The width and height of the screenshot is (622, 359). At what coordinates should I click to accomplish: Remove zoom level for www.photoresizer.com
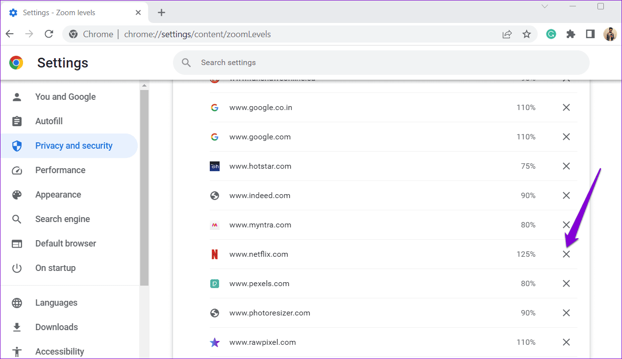[x=566, y=313]
